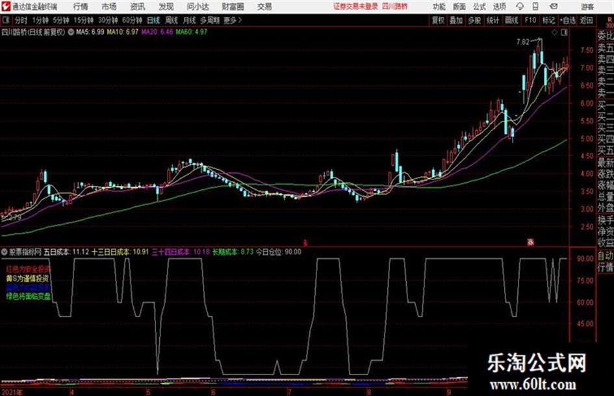Expand the 更多 periods chevron
Image resolution: width=614 pixels, height=396 pixels.
tap(240, 20)
